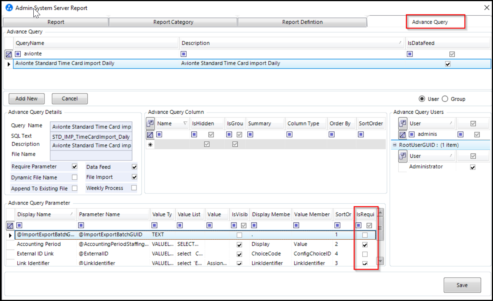Sort by the QueryName column header

point(96,43)
